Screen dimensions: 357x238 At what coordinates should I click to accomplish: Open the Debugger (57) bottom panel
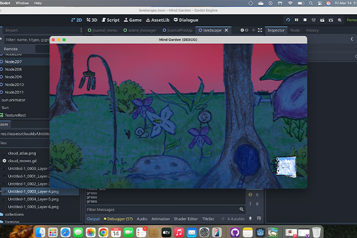[x=118, y=219]
